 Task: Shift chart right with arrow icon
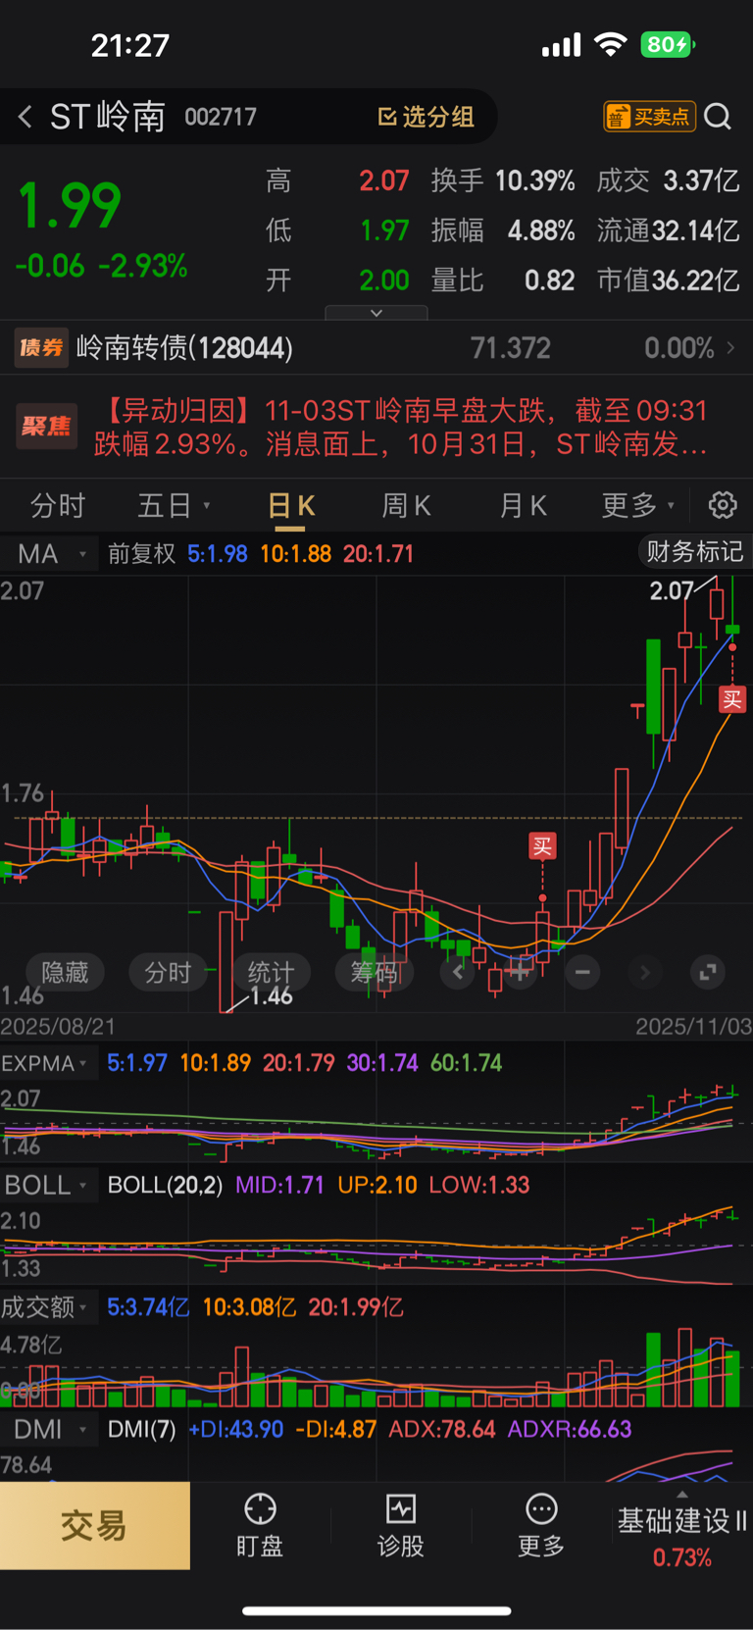coord(645,972)
